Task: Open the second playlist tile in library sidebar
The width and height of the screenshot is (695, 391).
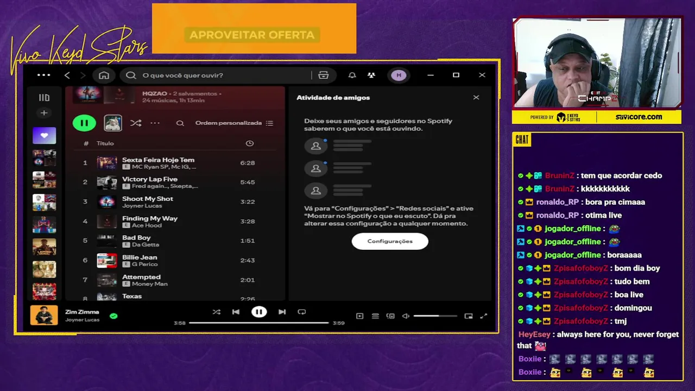Action: tap(44, 180)
